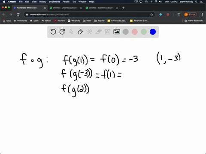The width and height of the screenshot is (206, 154).
Task: Select the pointer selection tool
Action: 71,32
